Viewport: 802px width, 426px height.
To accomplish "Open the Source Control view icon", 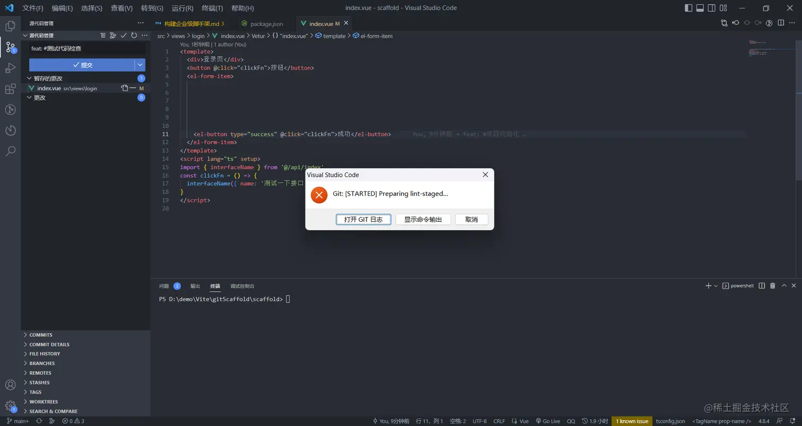I will (10, 47).
